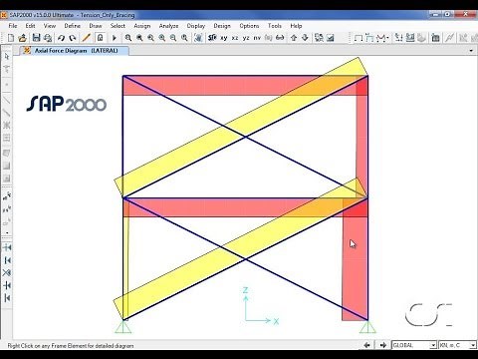Open the Select menu
478x359 pixels.
tap(118, 26)
